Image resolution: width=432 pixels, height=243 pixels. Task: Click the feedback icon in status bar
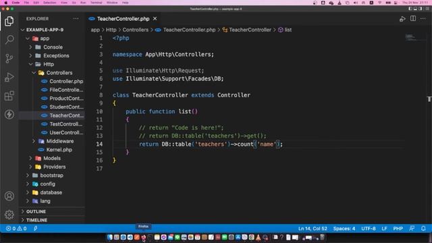[x=412, y=228]
